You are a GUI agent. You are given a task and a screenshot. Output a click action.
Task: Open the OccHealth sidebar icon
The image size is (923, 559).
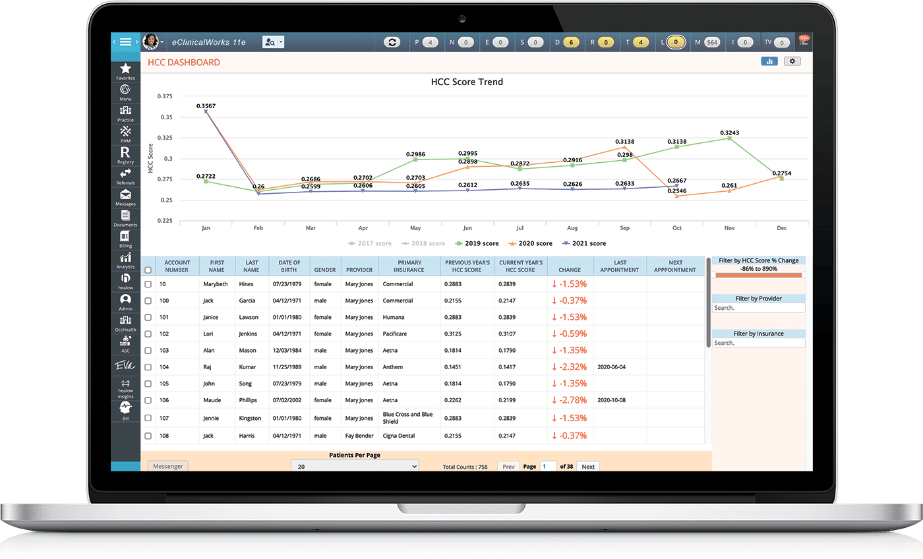(125, 324)
